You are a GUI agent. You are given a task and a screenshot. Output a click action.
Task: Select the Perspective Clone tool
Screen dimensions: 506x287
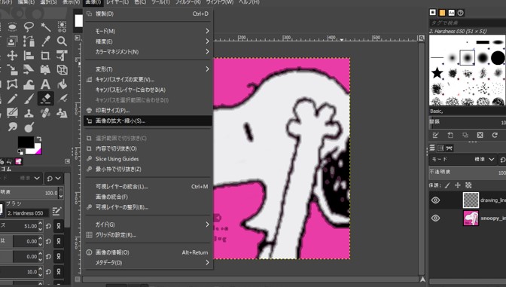[x=62, y=113]
